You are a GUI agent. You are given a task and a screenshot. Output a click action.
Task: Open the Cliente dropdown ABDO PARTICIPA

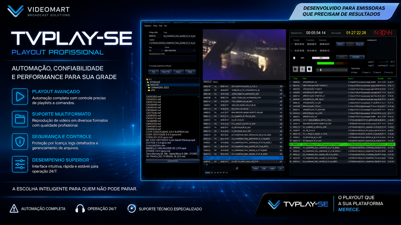(179, 50)
